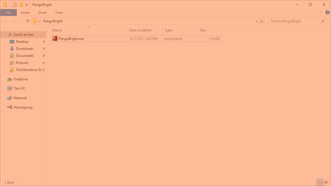Sort files by the Size column
The image size is (331, 186).
(x=203, y=30)
